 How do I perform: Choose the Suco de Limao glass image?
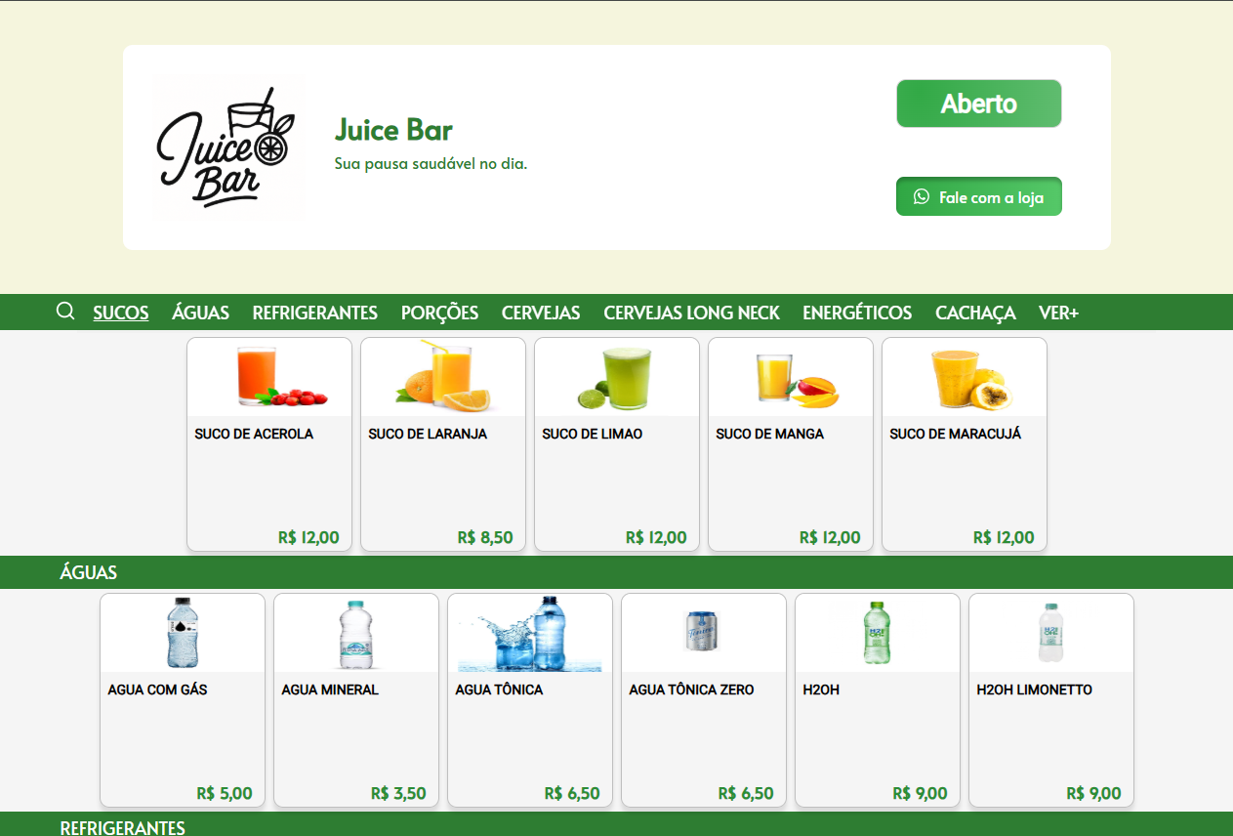click(x=617, y=378)
